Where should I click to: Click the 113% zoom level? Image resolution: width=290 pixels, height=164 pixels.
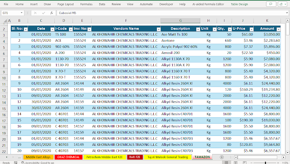285,163
